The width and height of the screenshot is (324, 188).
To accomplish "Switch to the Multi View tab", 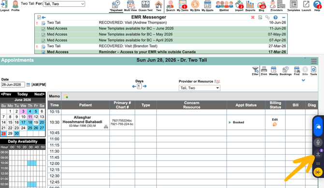I will (x=131, y=6).
